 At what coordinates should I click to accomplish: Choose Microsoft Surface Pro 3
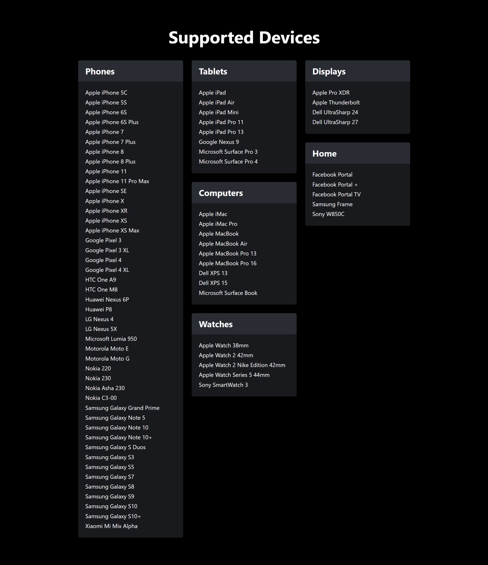click(x=228, y=152)
